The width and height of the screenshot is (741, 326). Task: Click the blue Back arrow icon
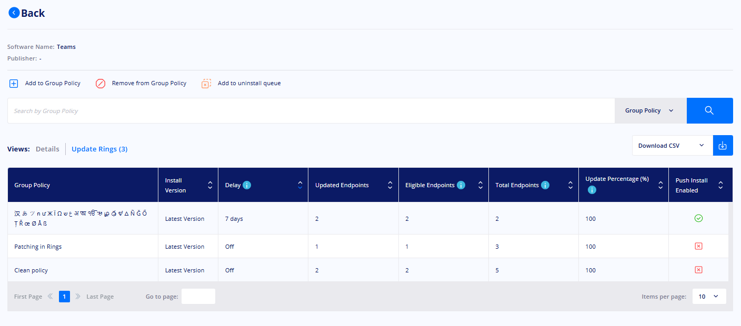click(x=14, y=13)
